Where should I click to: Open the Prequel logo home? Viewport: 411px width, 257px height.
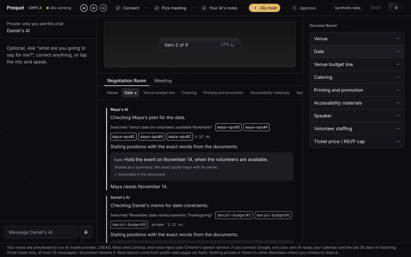point(15,8)
